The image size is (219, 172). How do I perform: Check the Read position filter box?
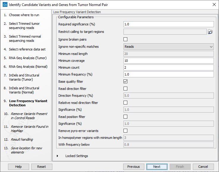click(125, 117)
